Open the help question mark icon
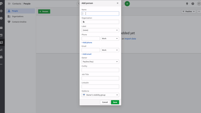Viewport: 201px width, 113px height. tap(193, 4)
